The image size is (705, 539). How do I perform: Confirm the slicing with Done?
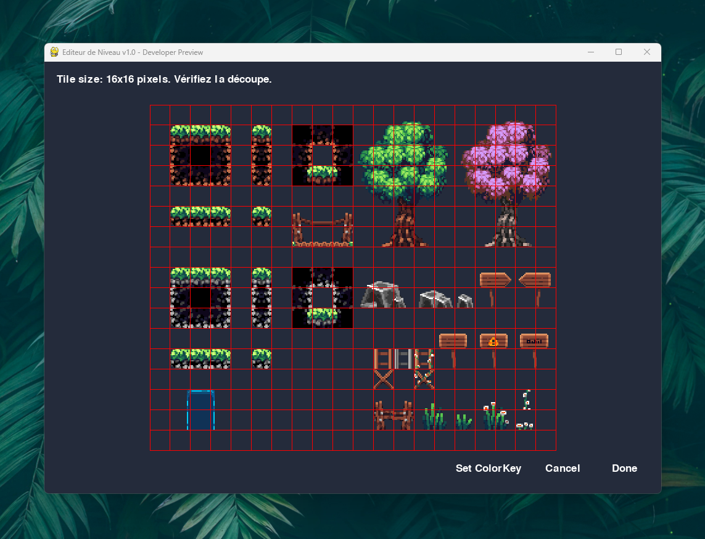coord(625,468)
